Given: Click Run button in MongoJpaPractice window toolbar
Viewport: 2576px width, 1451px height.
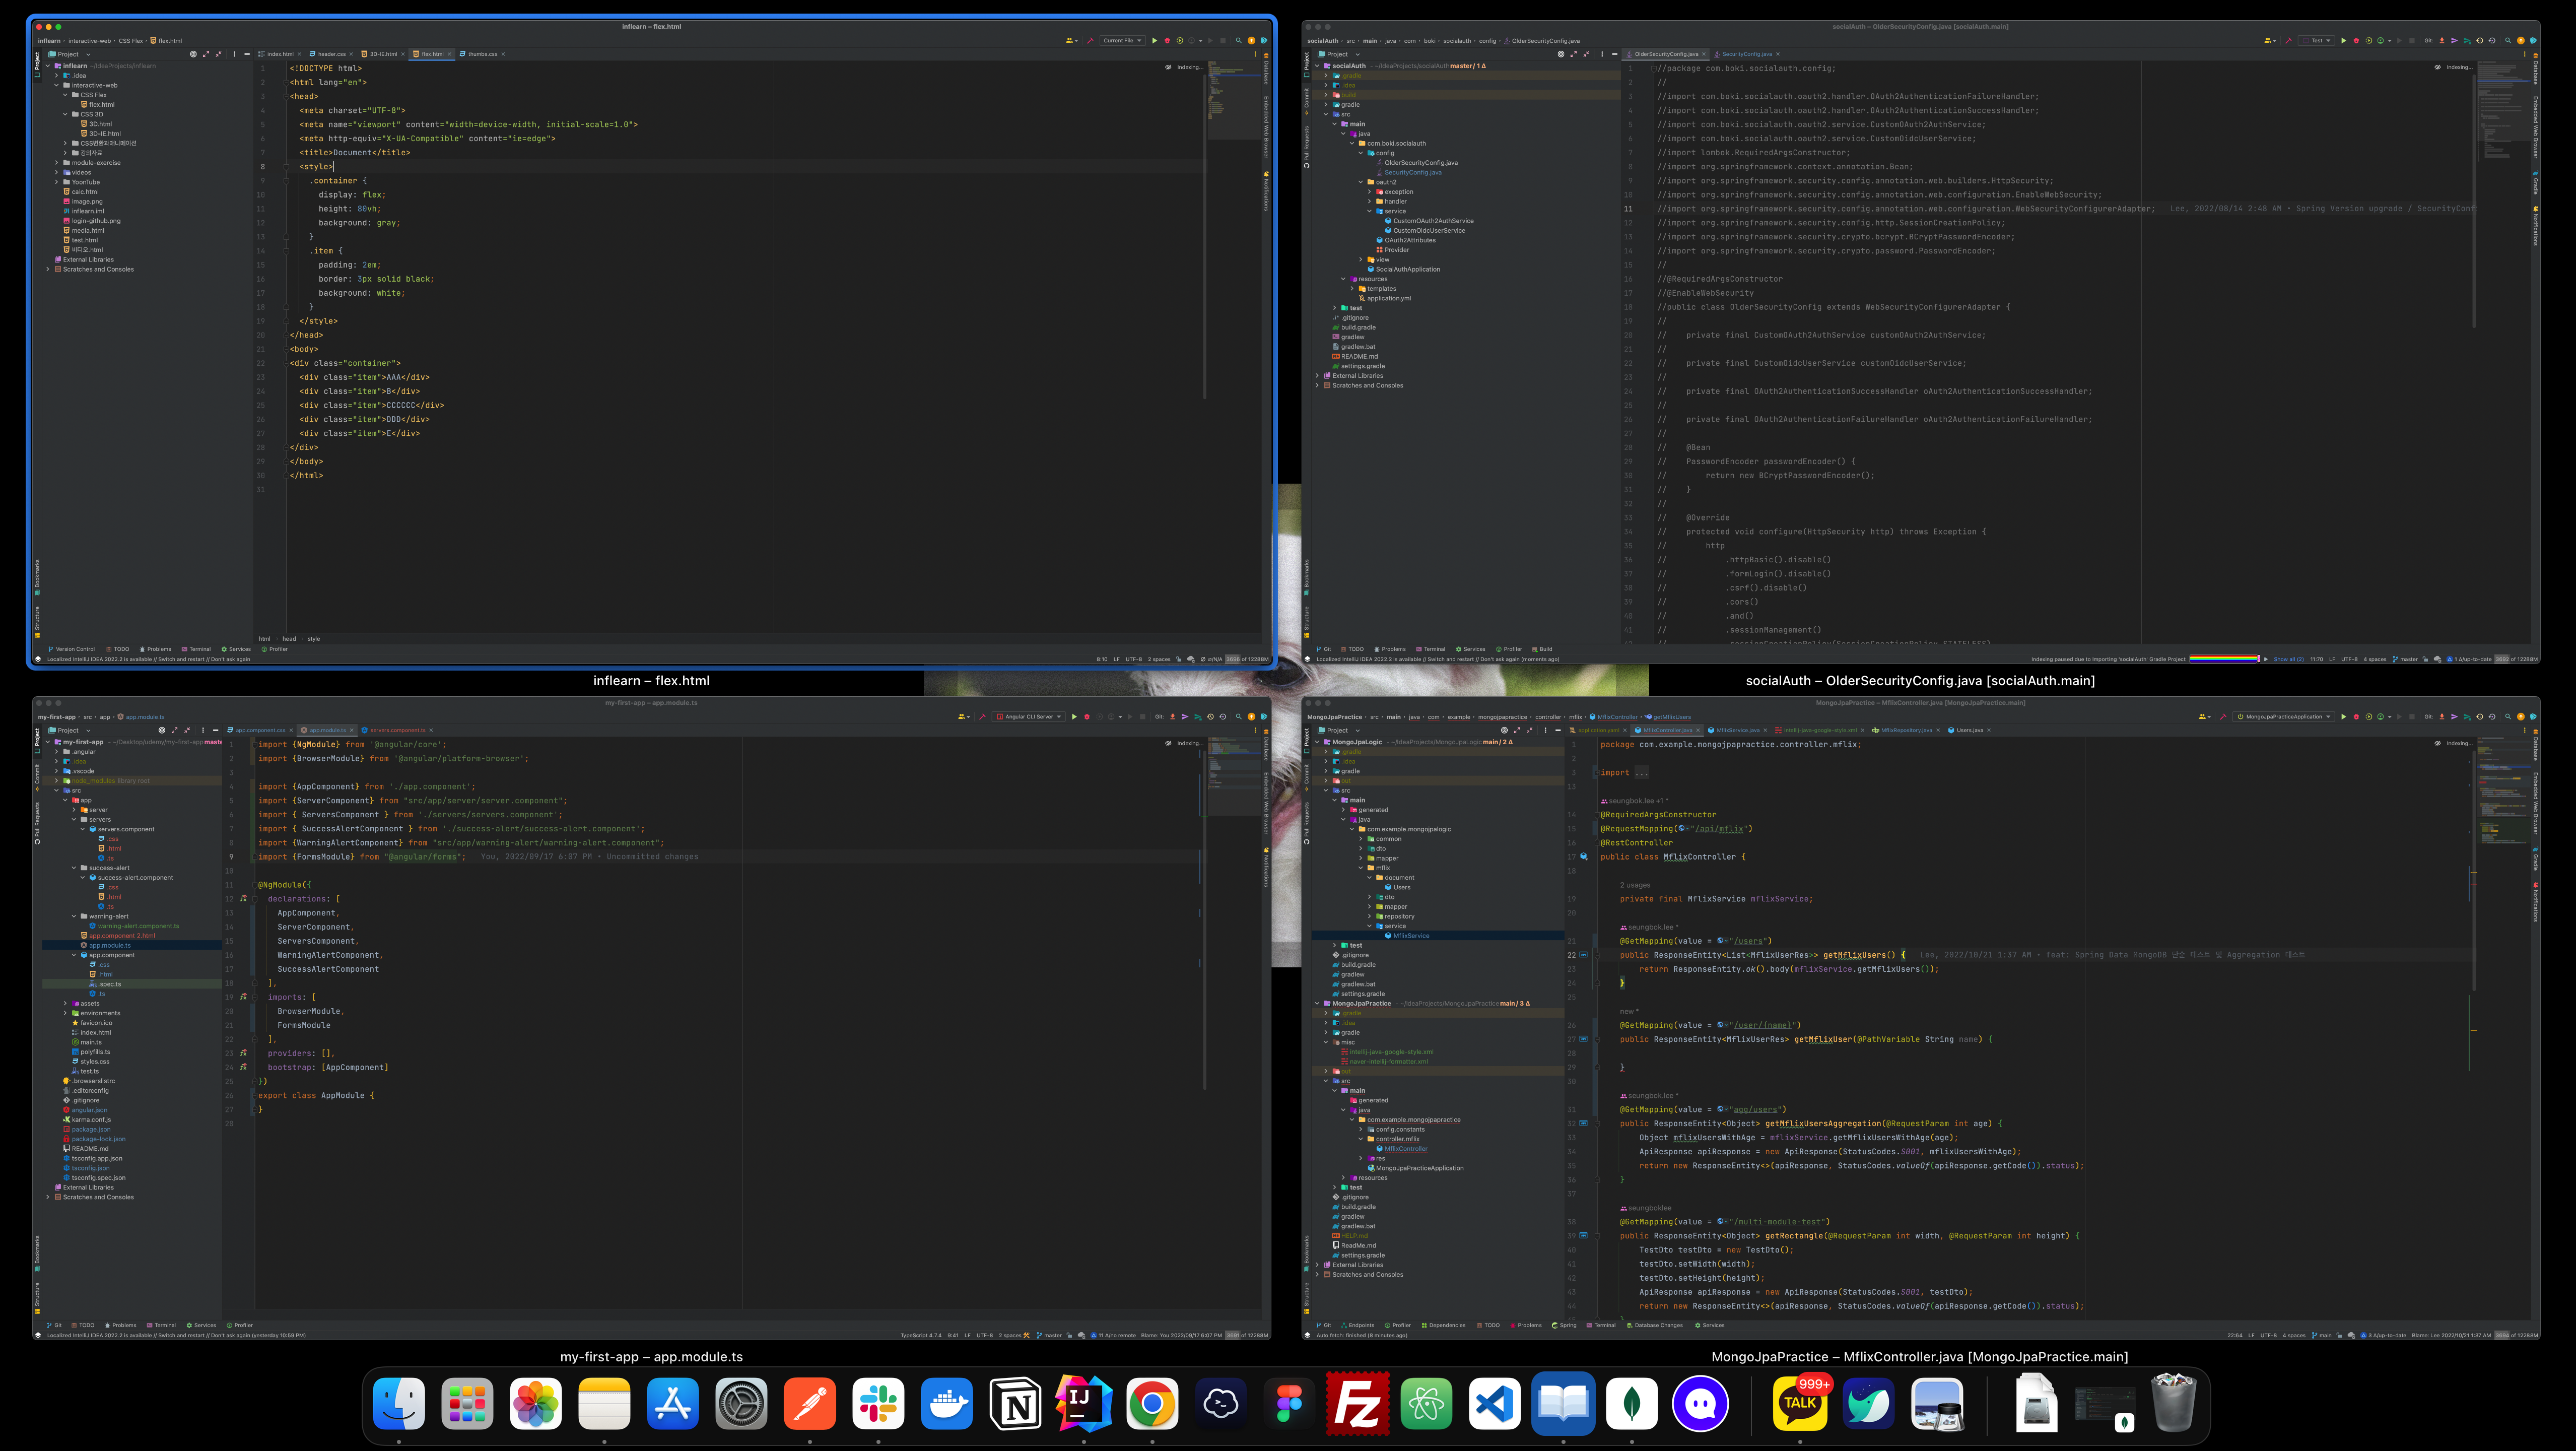Looking at the screenshot, I should [x=2343, y=717].
